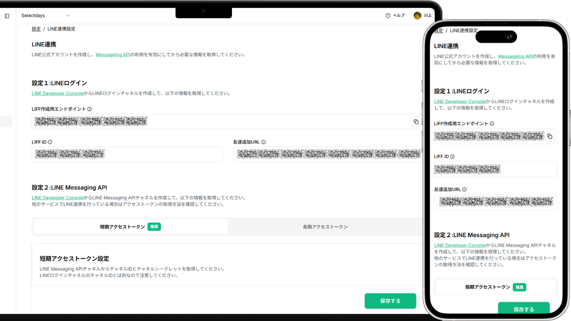Focus the LIFF作成用エンドポイント field on laptop
571x321 pixels.
[227, 122]
